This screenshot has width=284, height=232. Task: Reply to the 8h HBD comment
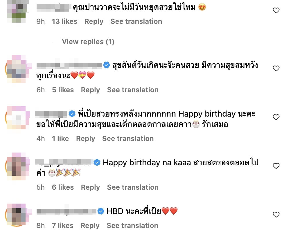90,226
